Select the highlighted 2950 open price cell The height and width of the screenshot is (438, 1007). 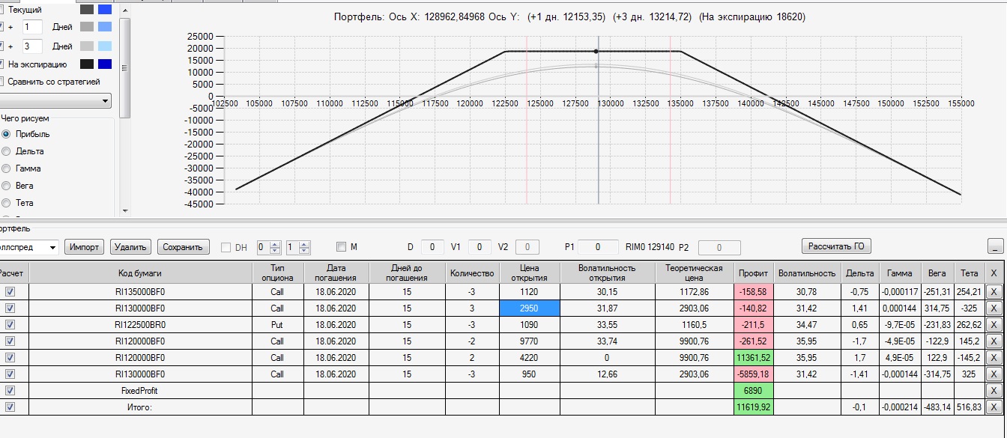(x=529, y=308)
